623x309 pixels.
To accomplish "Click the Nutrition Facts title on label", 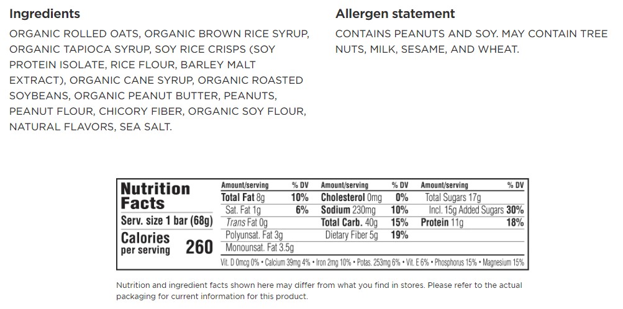I will 155,196.
